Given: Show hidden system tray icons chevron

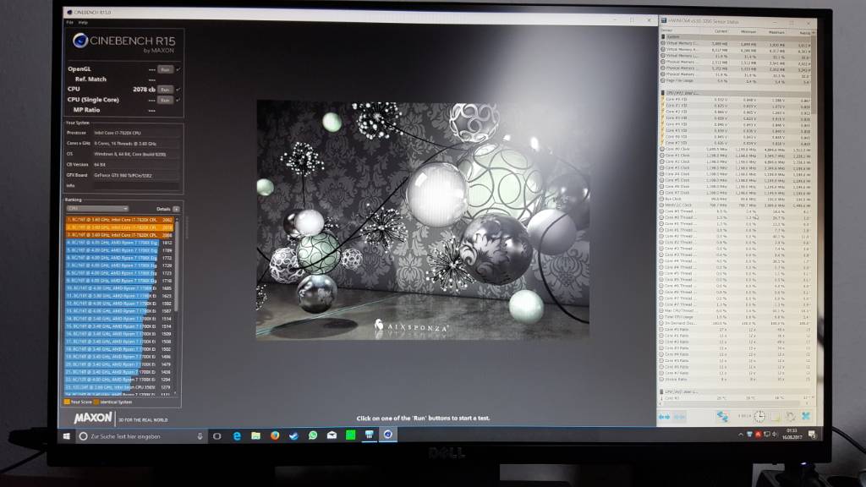Looking at the screenshot, I should click(740, 435).
